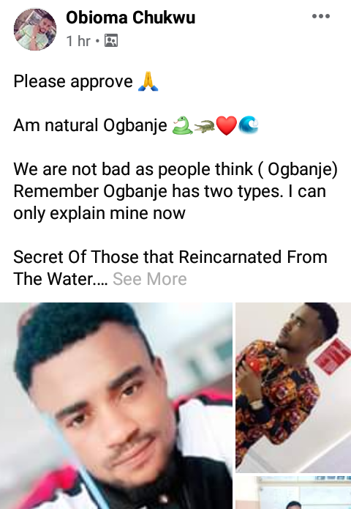Image resolution: width=351 pixels, height=509 pixels.
Task: Expand the post with See More
Action: (150, 279)
